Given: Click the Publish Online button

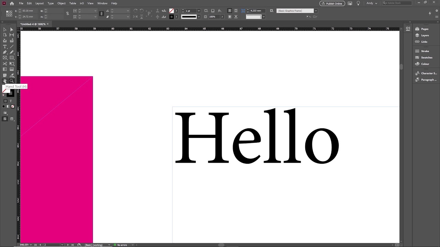Looking at the screenshot, I should pyautogui.click(x=332, y=3).
